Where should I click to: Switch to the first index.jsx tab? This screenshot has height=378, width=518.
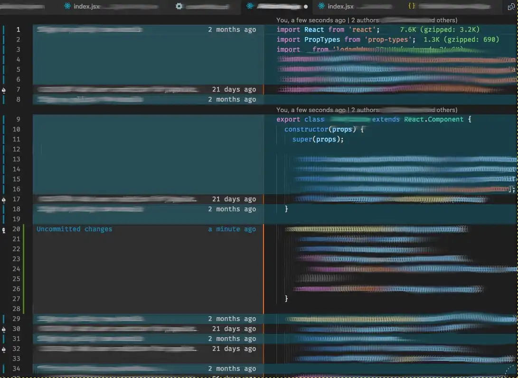(x=87, y=6)
